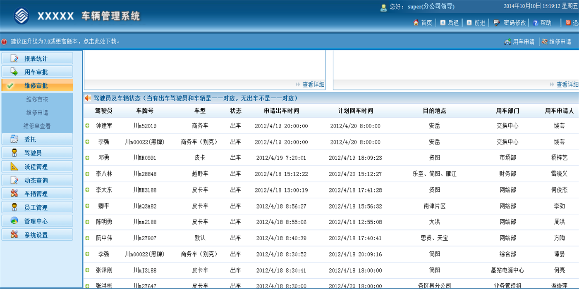Open 密码修改 via its pencil icon
This screenshot has width=579, height=289.
click(x=497, y=23)
